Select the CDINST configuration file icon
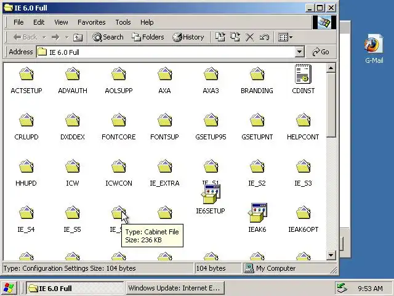Viewport: 394px width, 296px height. point(303,74)
